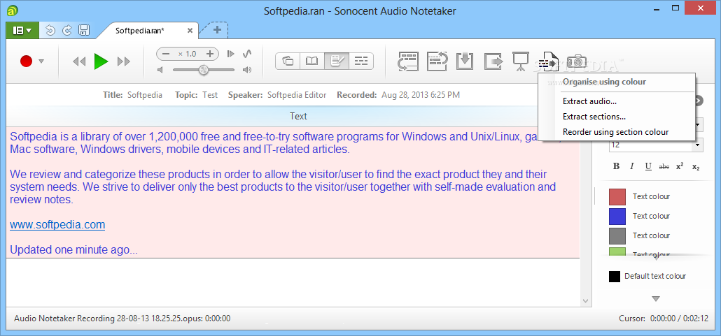Screen dimensions: 721x336
Task: Click the playback speed × 1.0 value
Action: 187,54
